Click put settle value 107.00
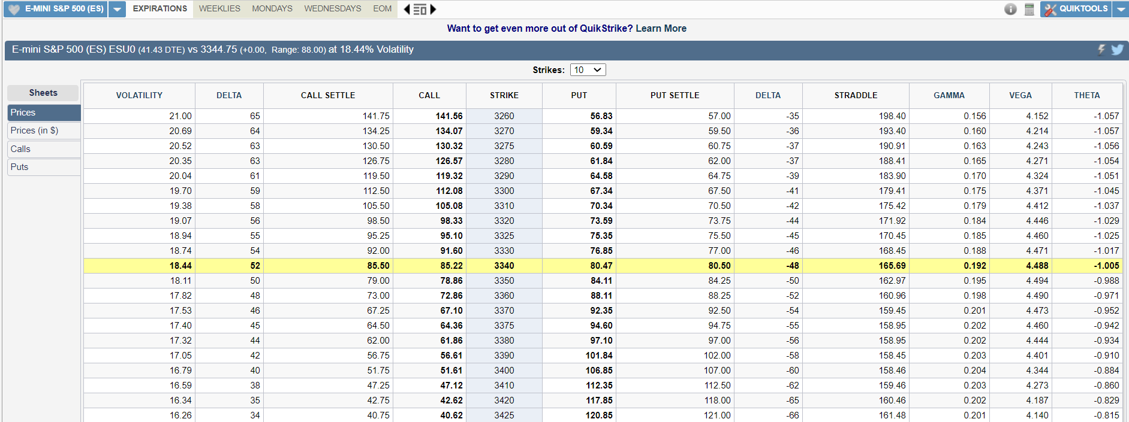1129x422 pixels. point(717,371)
